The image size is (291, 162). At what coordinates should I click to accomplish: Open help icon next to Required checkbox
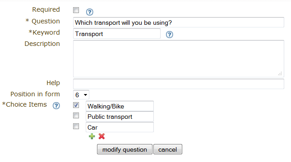pos(89,12)
